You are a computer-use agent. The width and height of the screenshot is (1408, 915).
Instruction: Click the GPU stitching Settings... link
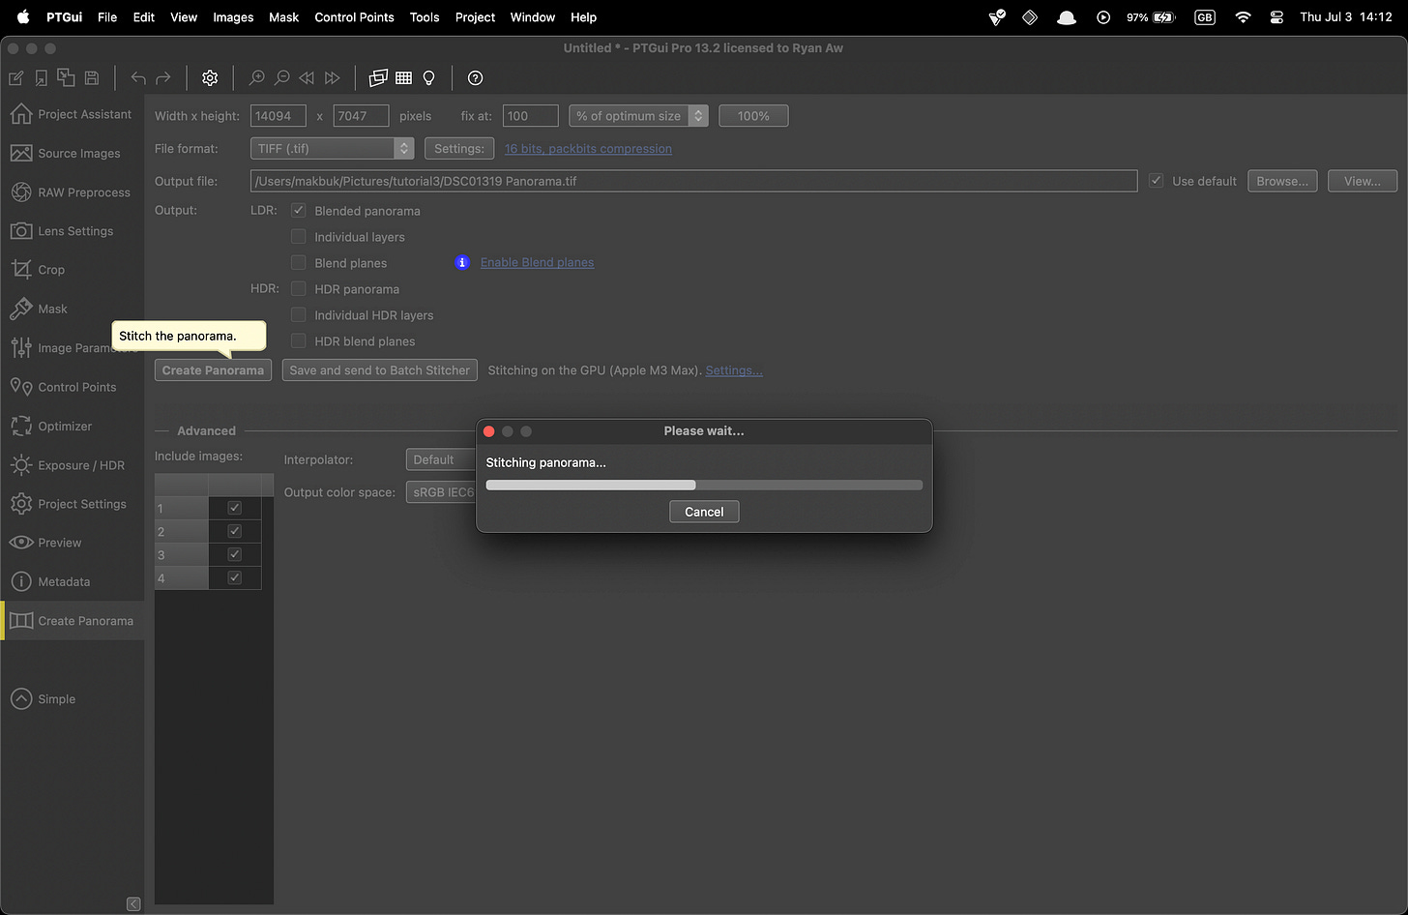tap(734, 370)
